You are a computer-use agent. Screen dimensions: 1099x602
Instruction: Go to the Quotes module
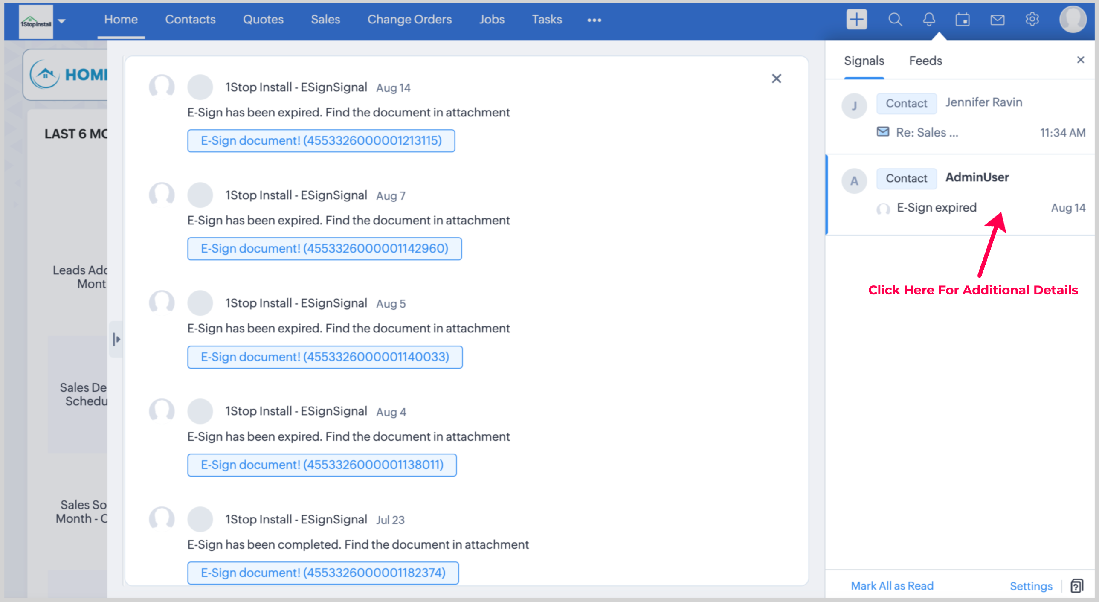(x=263, y=20)
